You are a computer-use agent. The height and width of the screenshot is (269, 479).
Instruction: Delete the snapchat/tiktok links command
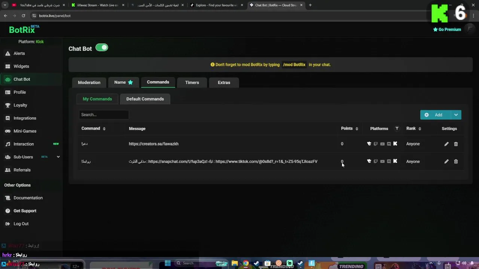(456, 161)
